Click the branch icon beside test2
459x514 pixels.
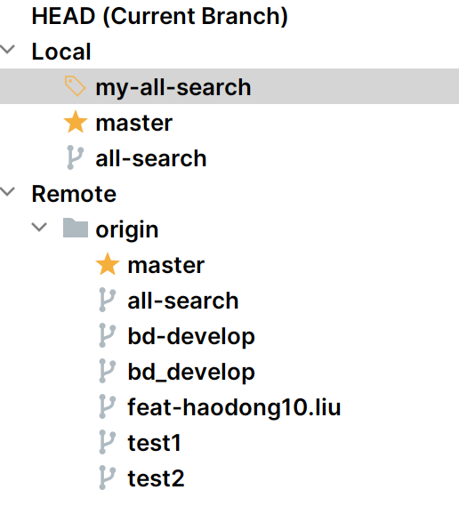click(x=107, y=478)
